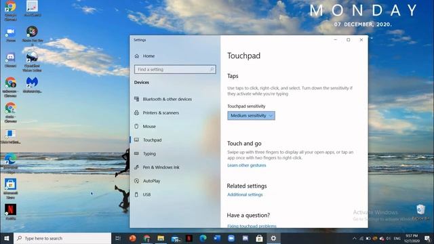This screenshot has height=244, width=434.
Task: Show hidden system tray icons
Action: coord(355,238)
